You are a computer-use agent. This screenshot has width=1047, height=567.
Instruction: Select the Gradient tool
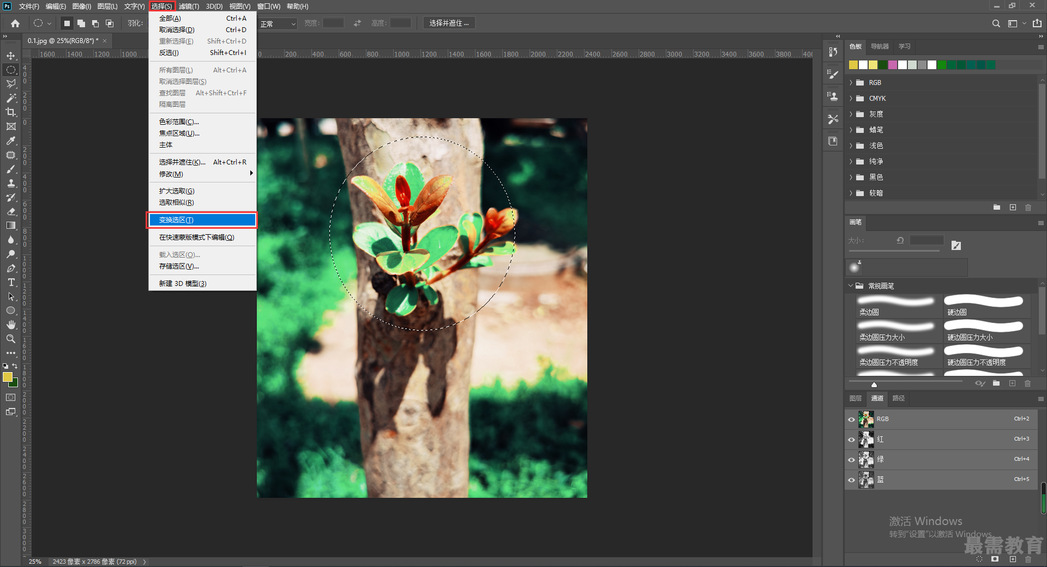[11, 225]
